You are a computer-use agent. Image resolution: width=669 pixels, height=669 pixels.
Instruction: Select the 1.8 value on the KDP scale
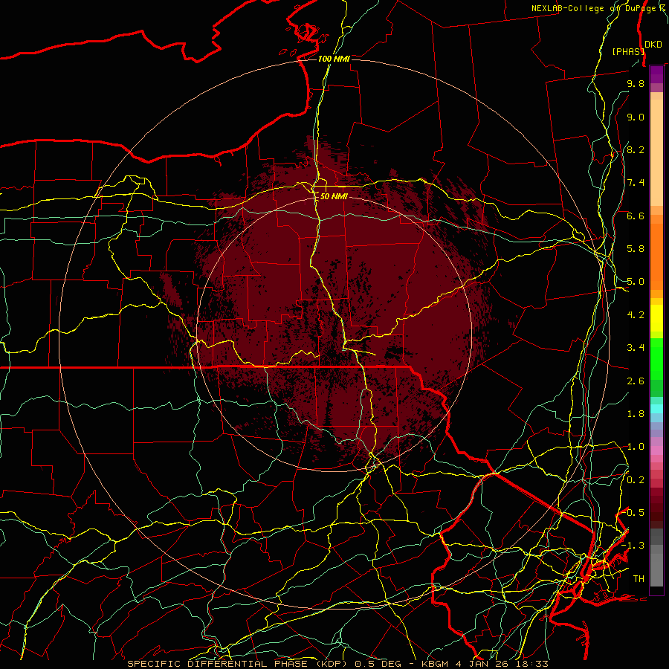636,414
